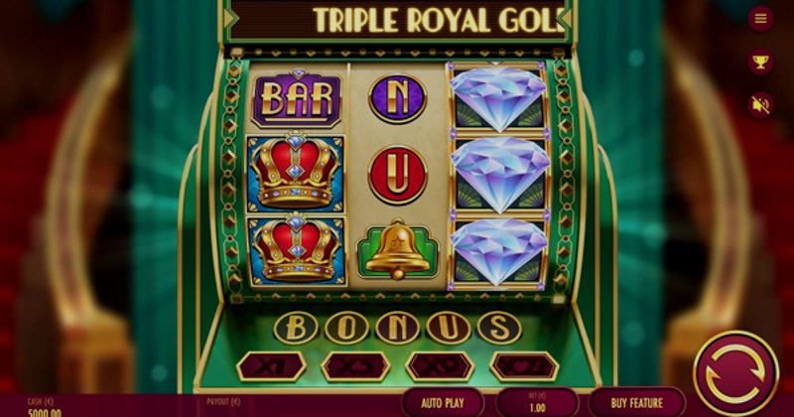Click the golden bell symbol
Viewport: 794px width, 417px height.
tap(398, 249)
